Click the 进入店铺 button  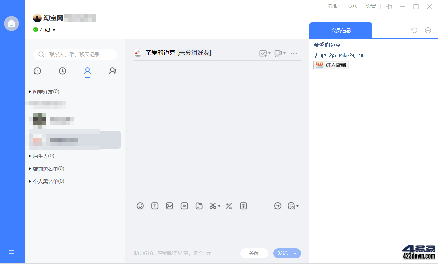coord(331,65)
